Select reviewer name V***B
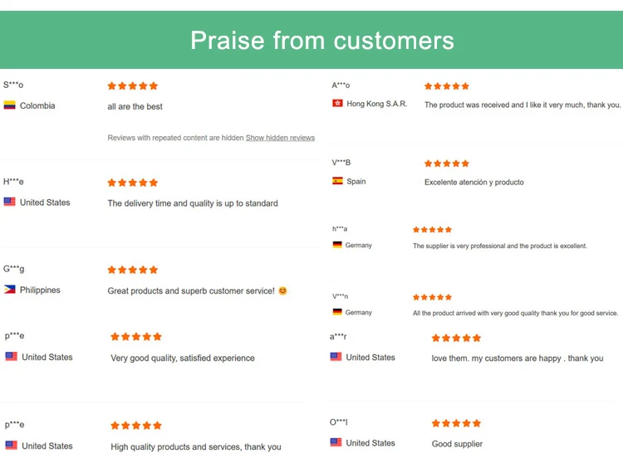623x468 pixels. (x=341, y=163)
